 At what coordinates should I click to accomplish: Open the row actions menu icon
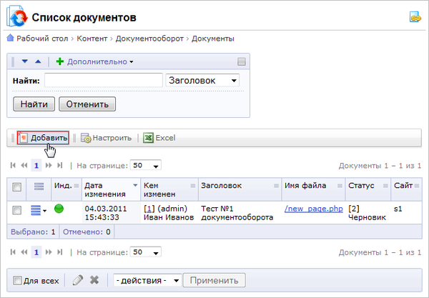39,209
